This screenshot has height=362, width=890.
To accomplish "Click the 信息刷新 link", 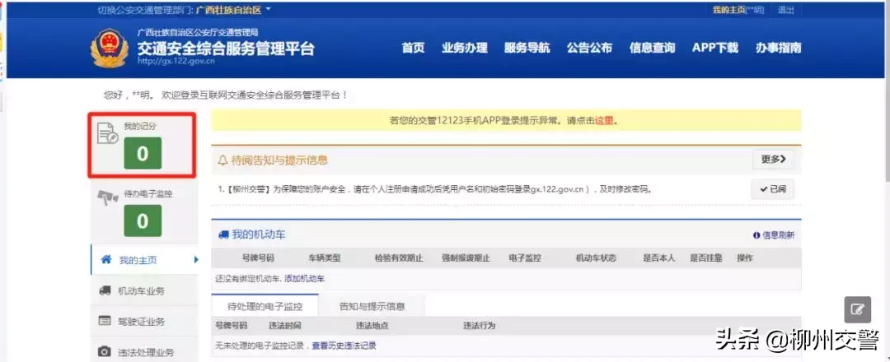I will point(778,235).
